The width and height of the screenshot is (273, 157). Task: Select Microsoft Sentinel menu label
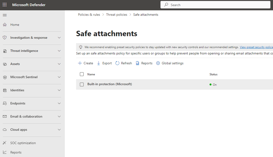(24, 77)
